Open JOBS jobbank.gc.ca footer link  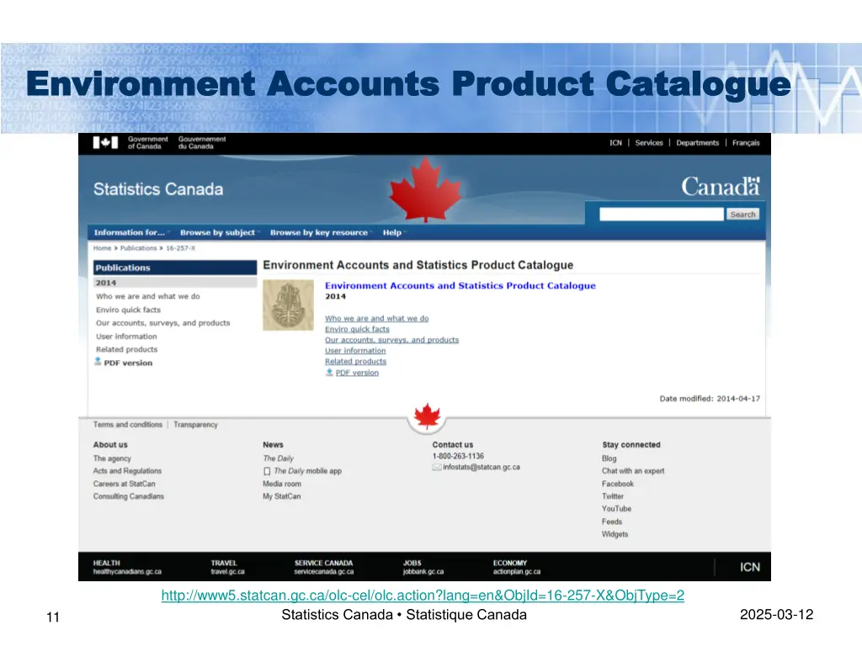click(x=423, y=568)
